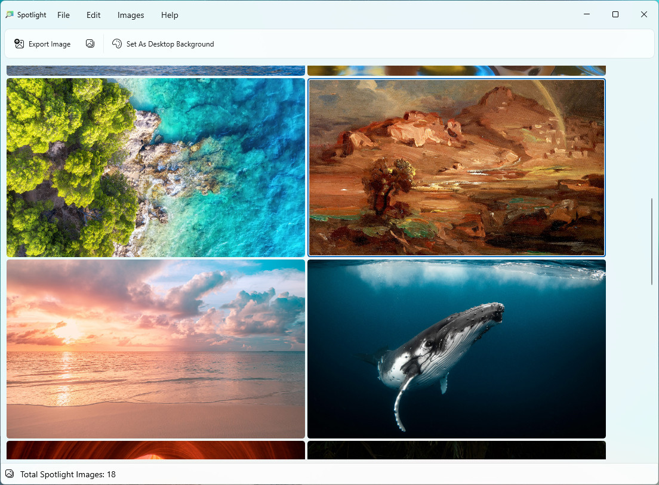Pick the humpback whale underwater photo
Screen dimensions: 659x485
(457, 349)
